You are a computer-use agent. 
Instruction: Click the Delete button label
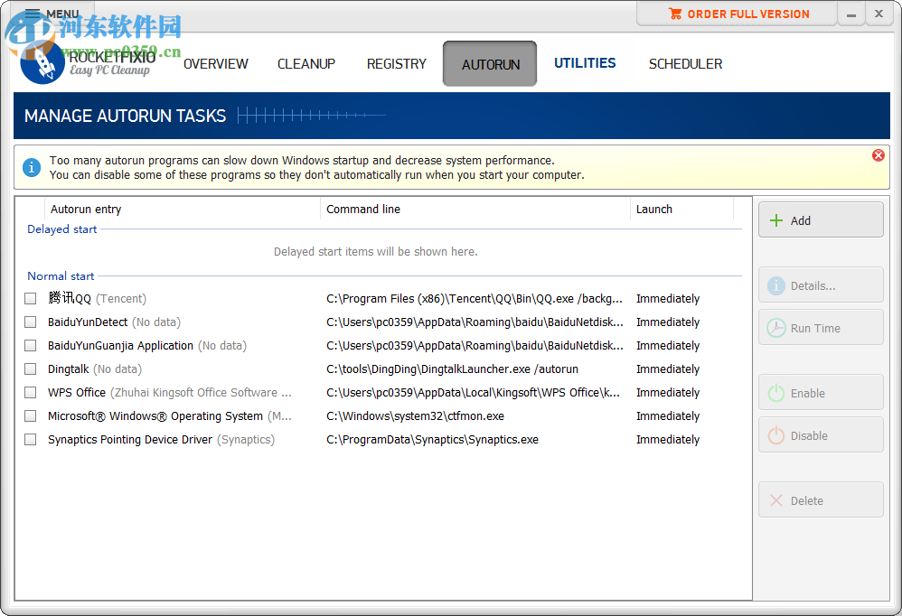tap(806, 500)
